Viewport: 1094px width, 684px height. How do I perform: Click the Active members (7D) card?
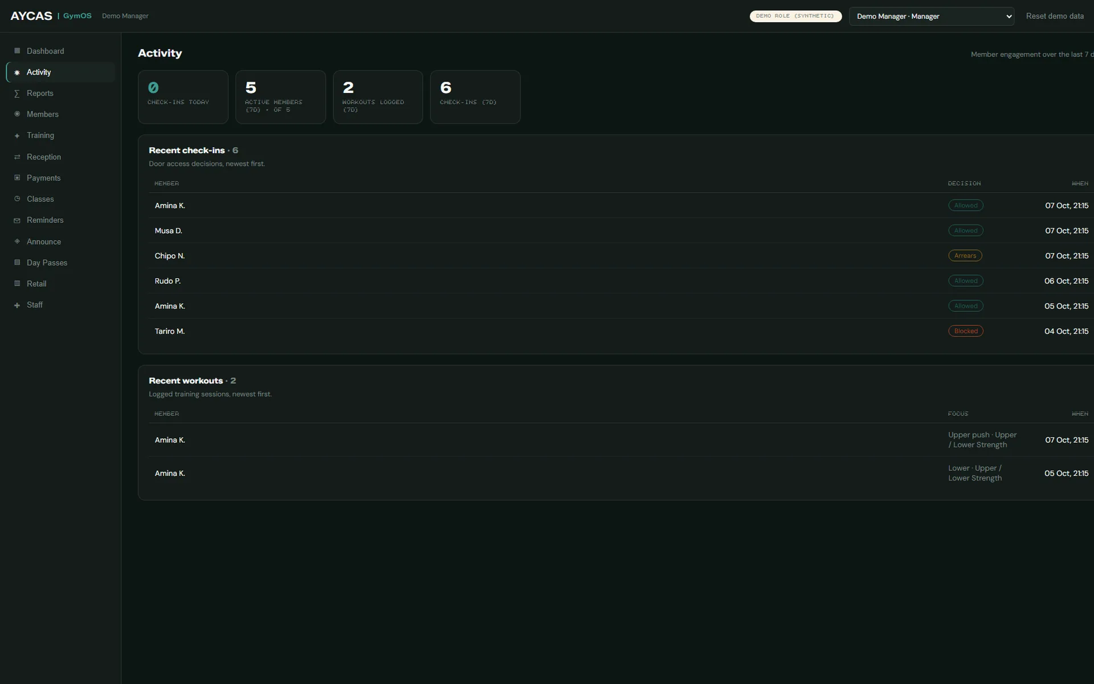pos(280,97)
